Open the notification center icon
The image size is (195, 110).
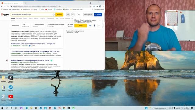pos(192,108)
